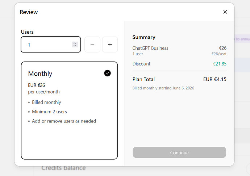This screenshot has height=176, width=250.
Task: Click the "Minimum 2 users" bullet text
Action: click(49, 112)
